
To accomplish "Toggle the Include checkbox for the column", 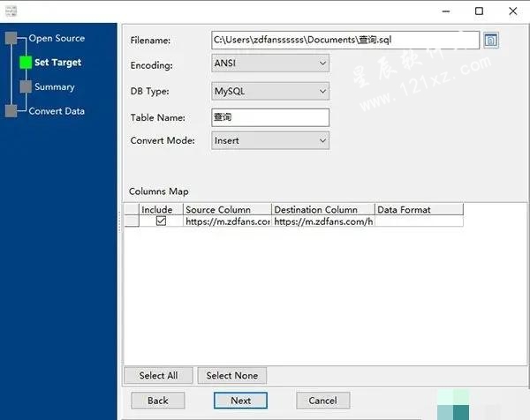I will (x=161, y=221).
